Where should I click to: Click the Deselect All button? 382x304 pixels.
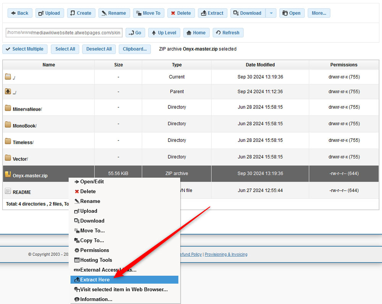click(x=99, y=49)
